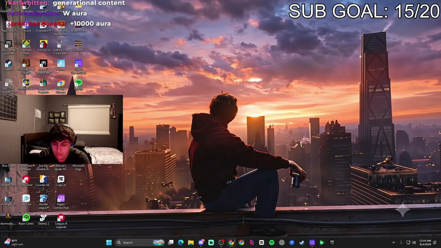Select Escape the Backrooms desktop shortcut
The height and width of the screenshot is (248, 441).
pyautogui.click(x=61, y=29)
